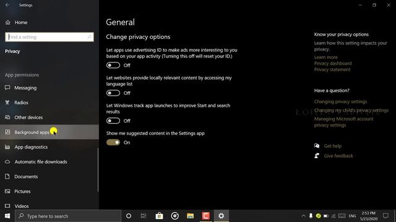Click the battery icon in system tray
Screen dimensions: 396x222
click(x=326, y=216)
